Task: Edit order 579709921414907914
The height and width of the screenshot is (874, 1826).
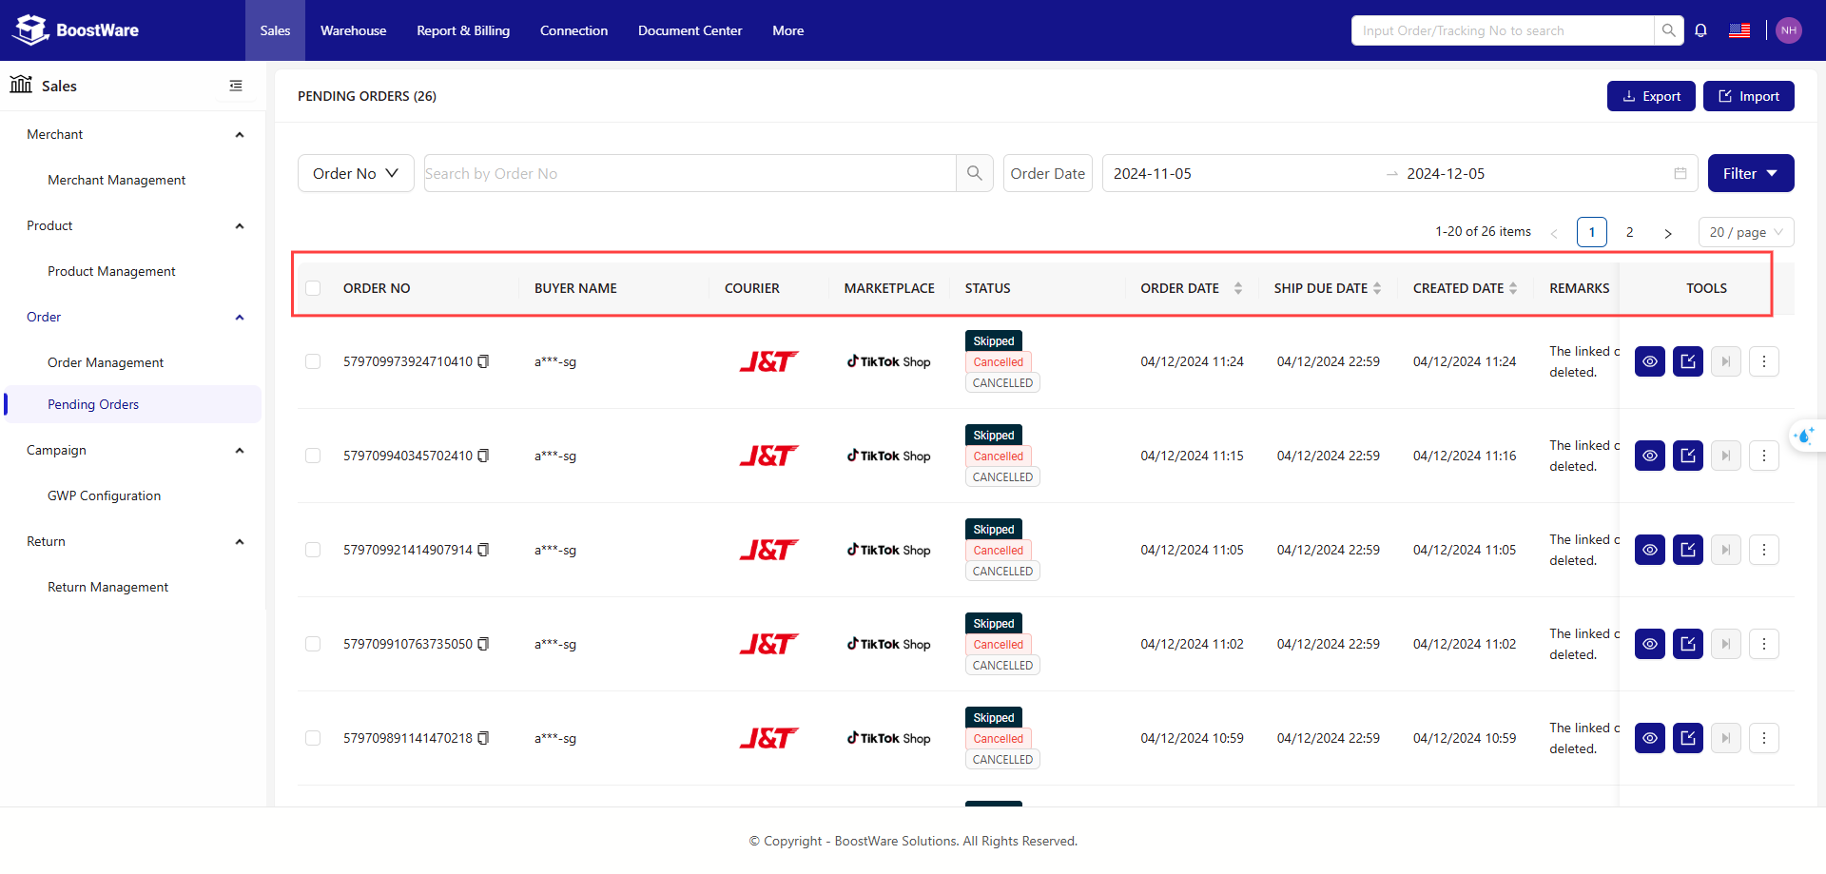Action: pos(1688,550)
